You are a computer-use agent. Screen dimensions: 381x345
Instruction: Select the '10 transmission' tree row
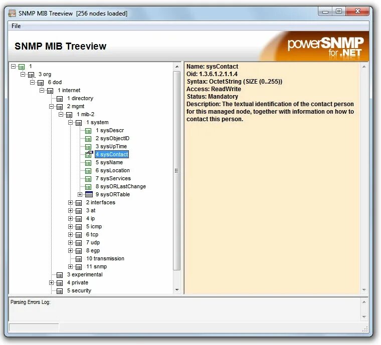(x=105, y=258)
